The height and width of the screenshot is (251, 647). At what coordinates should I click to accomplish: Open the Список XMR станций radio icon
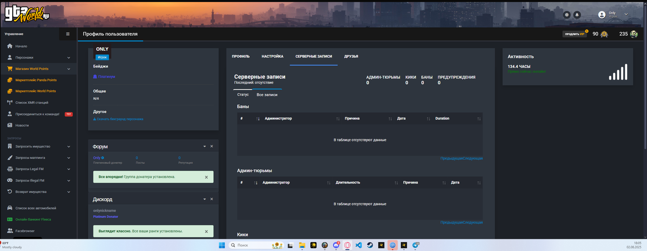pyautogui.click(x=10, y=102)
